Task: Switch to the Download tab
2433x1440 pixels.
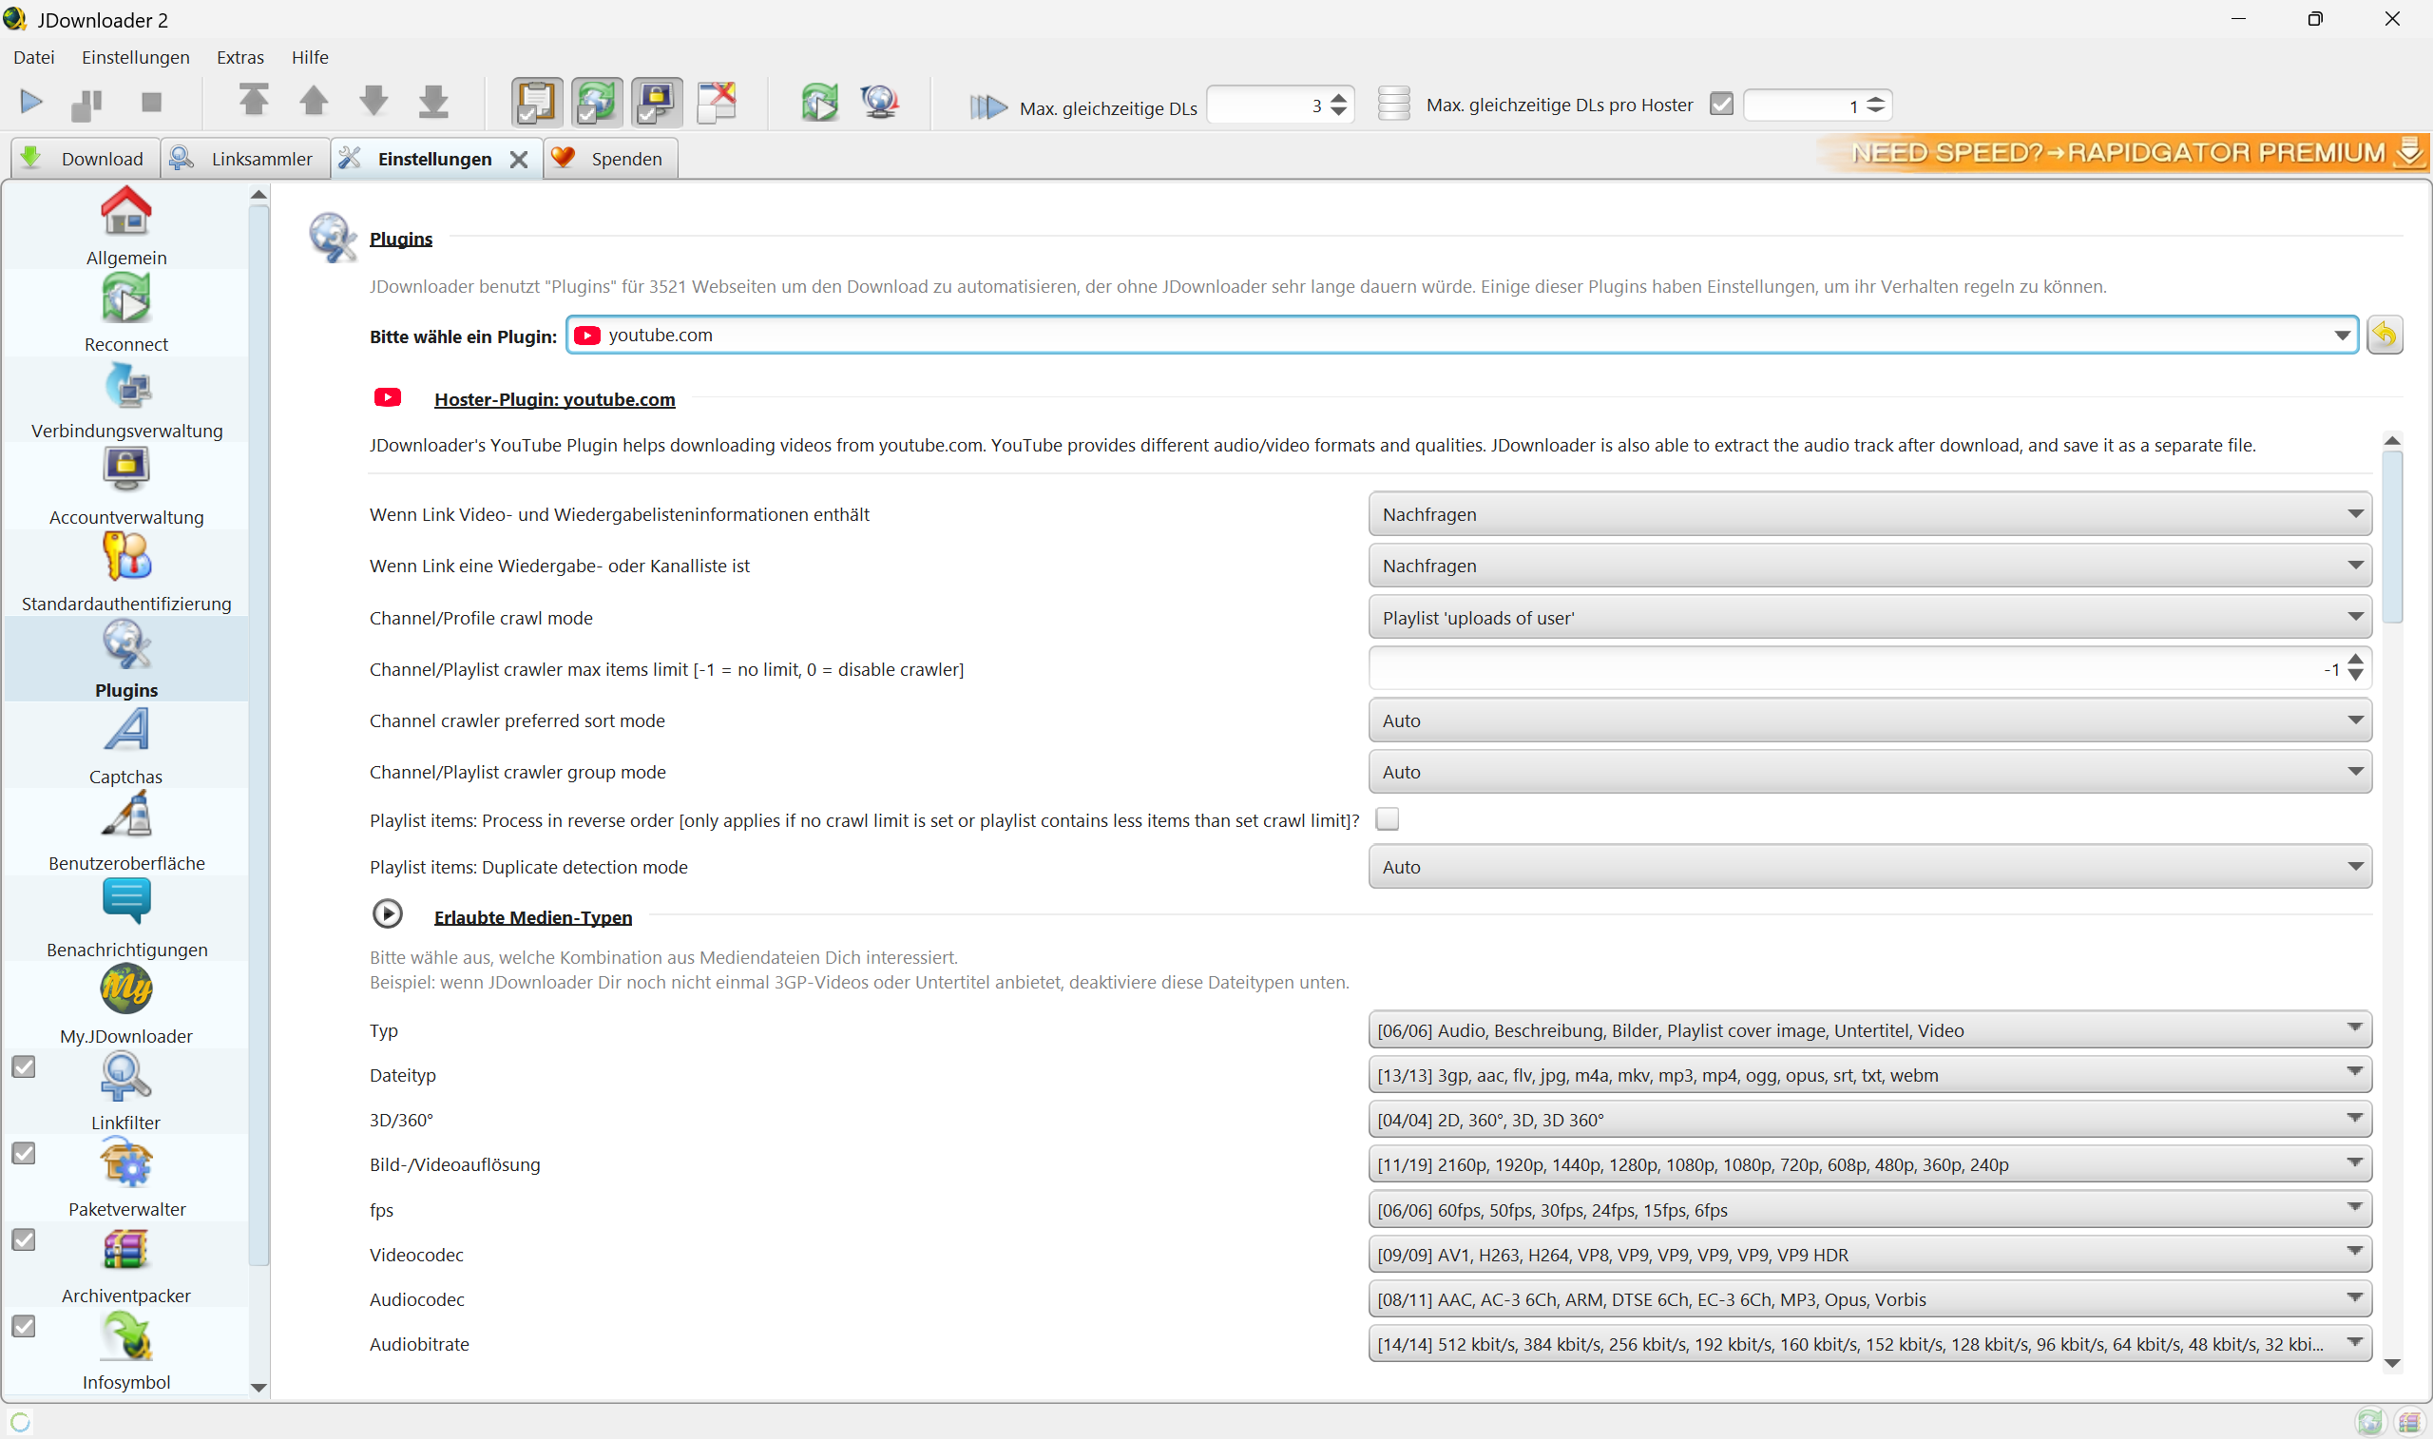Action: (x=86, y=158)
